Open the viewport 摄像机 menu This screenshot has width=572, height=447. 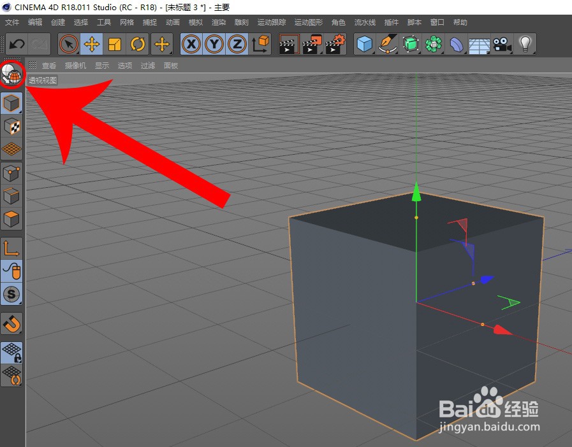pos(75,66)
